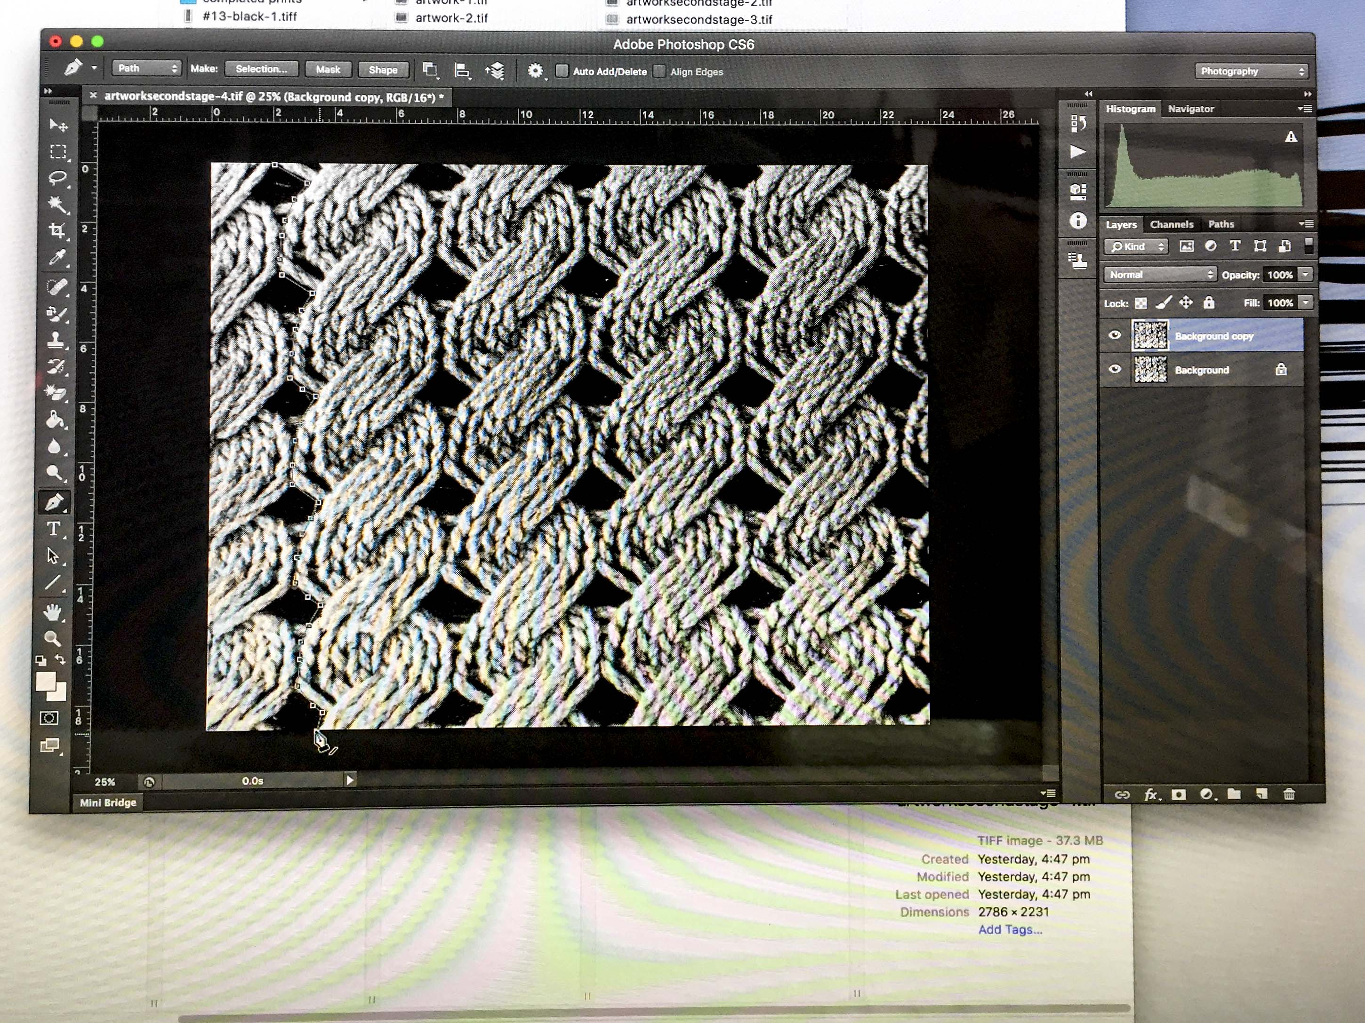The height and width of the screenshot is (1023, 1365).
Task: Select the Brush tool
Action: point(57,314)
